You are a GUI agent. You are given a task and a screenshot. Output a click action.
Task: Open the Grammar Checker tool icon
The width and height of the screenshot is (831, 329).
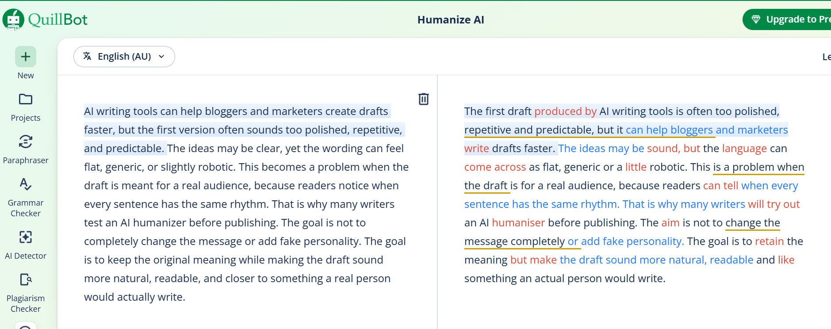coord(26,184)
